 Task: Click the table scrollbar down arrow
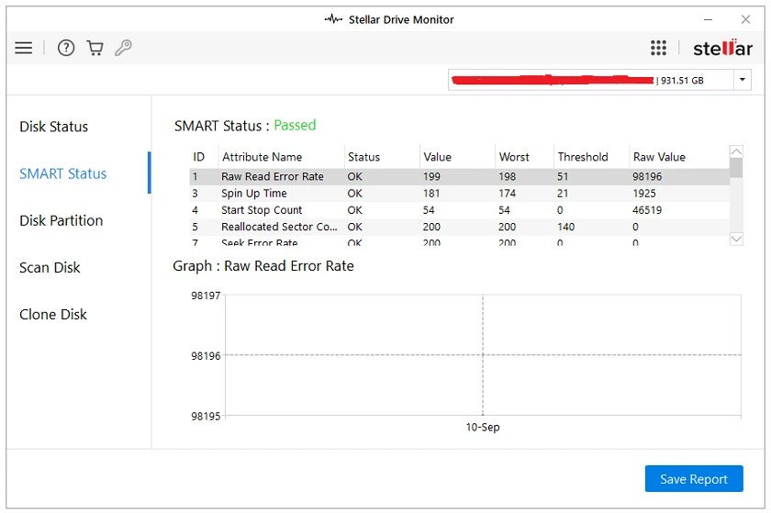pos(736,239)
